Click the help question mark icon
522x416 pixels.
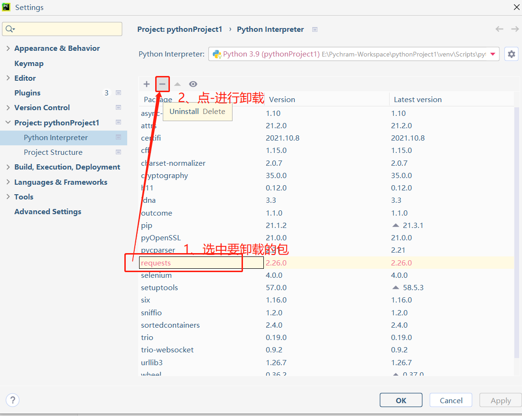pos(12,400)
